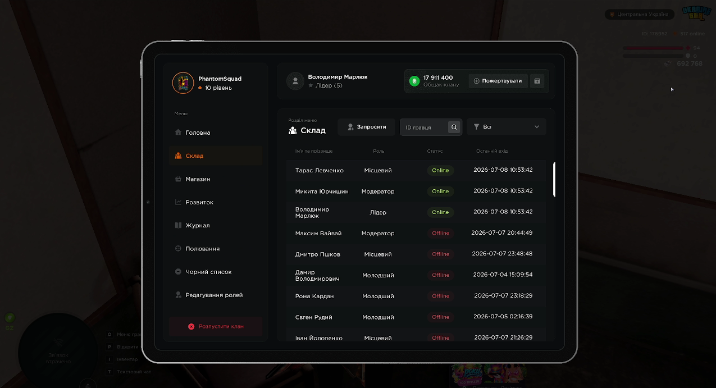The height and width of the screenshot is (388, 716).
Task: Click the filter funnel icon
Action: click(476, 127)
